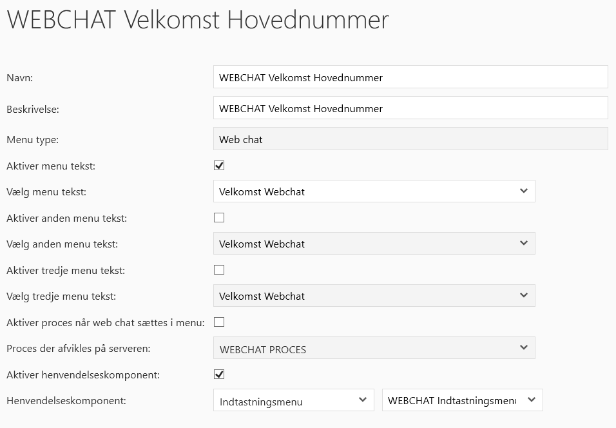
Task: Click the Beskrivelse text input field
Action: pyautogui.click(x=410, y=108)
